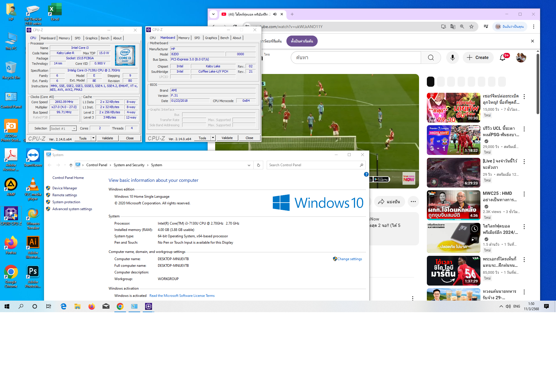Launch Excel from the desktop
556x385 pixels.
click(55, 12)
